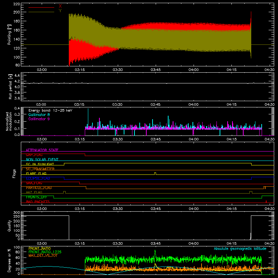Click the magenta Collimator 9 legend entry

pyautogui.click(x=39, y=119)
